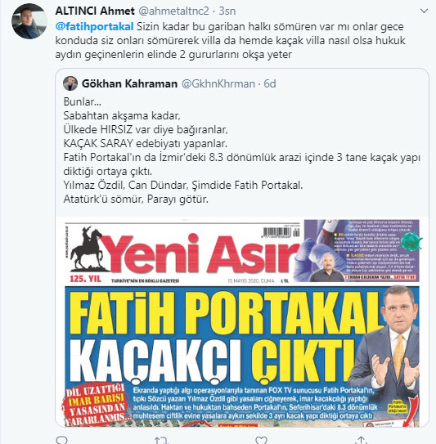The width and height of the screenshot is (436, 444).
Task: Open the @fatihportakal mention link
Action: click(x=94, y=26)
